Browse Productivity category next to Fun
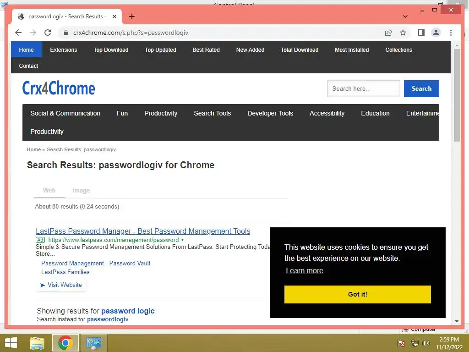The height and width of the screenshot is (352, 469). (161, 113)
